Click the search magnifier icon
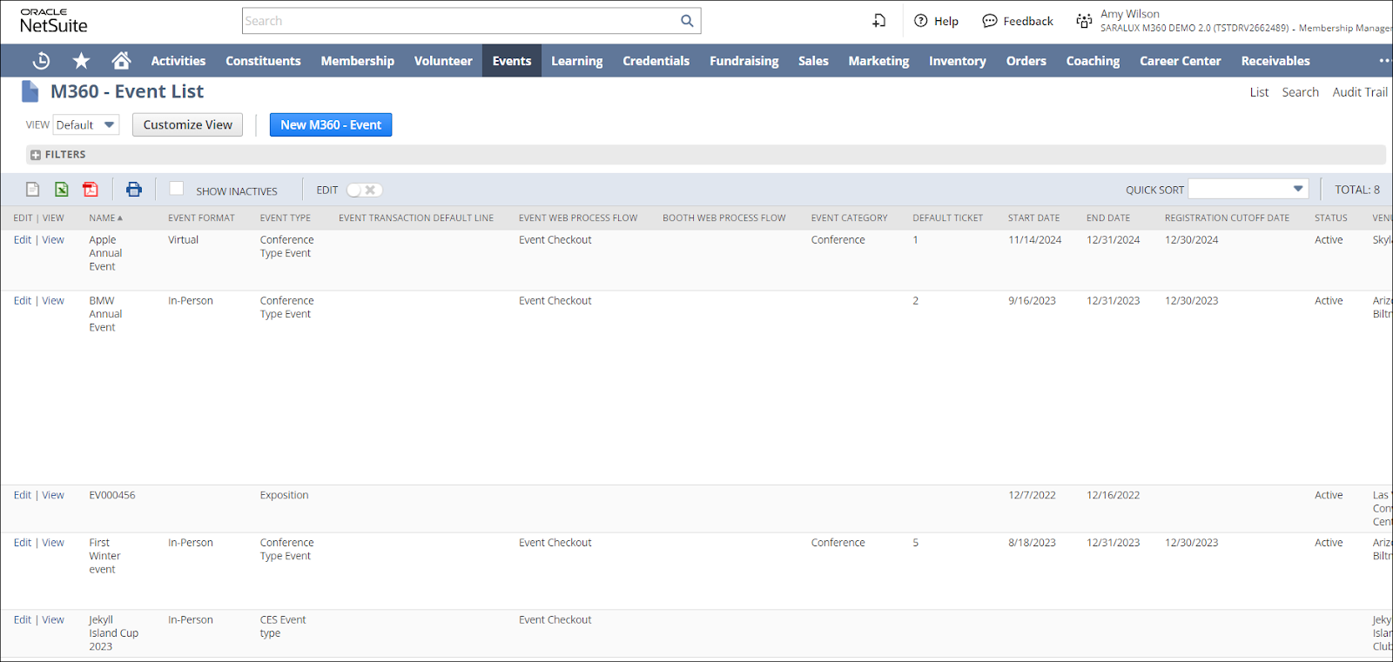 687,21
